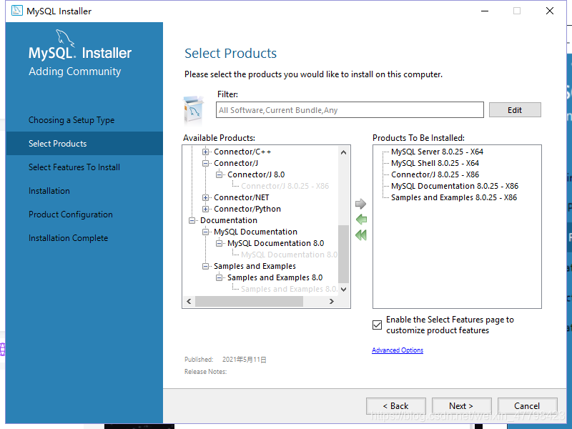The height and width of the screenshot is (429, 572).
Task: Select Samples and Examples 8.0.25 - X86 in install list
Action: 454,197
